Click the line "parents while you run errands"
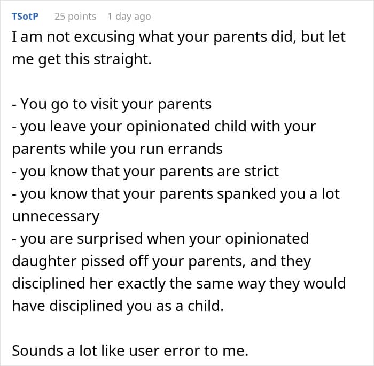 (x=117, y=149)
